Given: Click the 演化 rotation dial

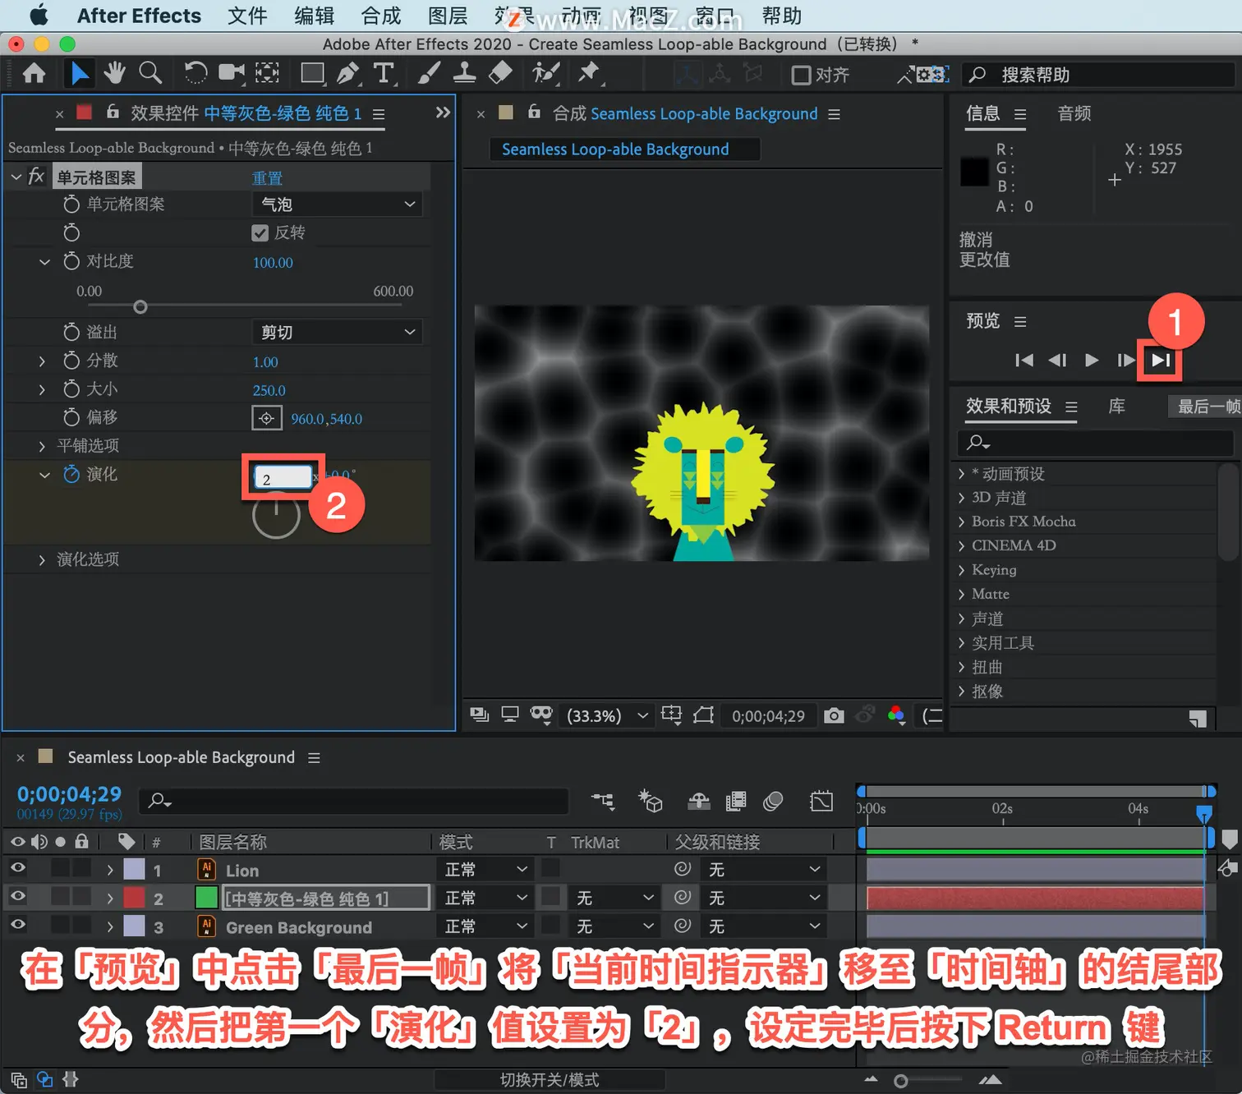Looking at the screenshot, I should pos(275,515).
